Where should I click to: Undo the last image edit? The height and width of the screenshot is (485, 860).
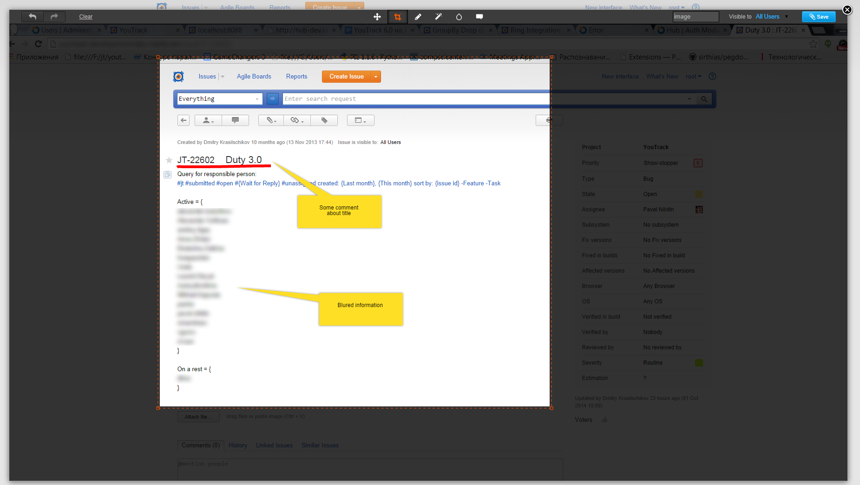tap(33, 17)
